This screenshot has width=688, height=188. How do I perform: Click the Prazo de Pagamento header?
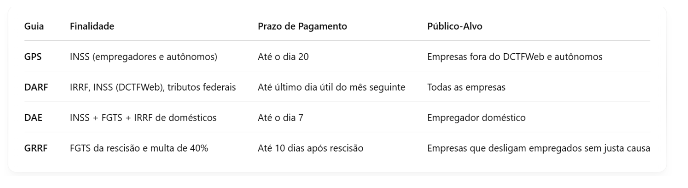302,27
